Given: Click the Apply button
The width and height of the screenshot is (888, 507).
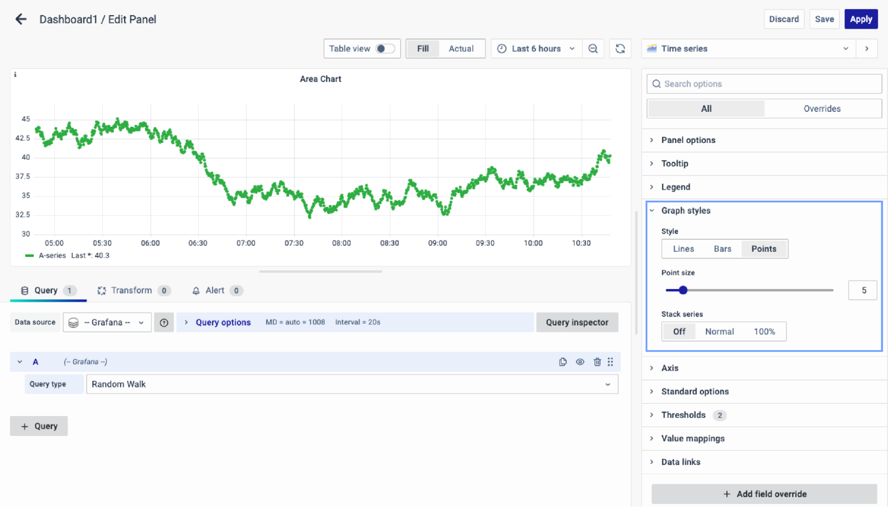Looking at the screenshot, I should click(860, 19).
